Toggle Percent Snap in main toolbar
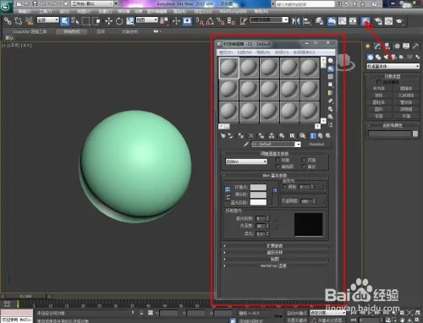Screen dimensions: 423x323 220,21
